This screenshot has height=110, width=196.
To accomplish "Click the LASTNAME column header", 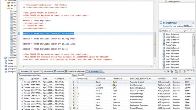I will click(x=100, y=79).
